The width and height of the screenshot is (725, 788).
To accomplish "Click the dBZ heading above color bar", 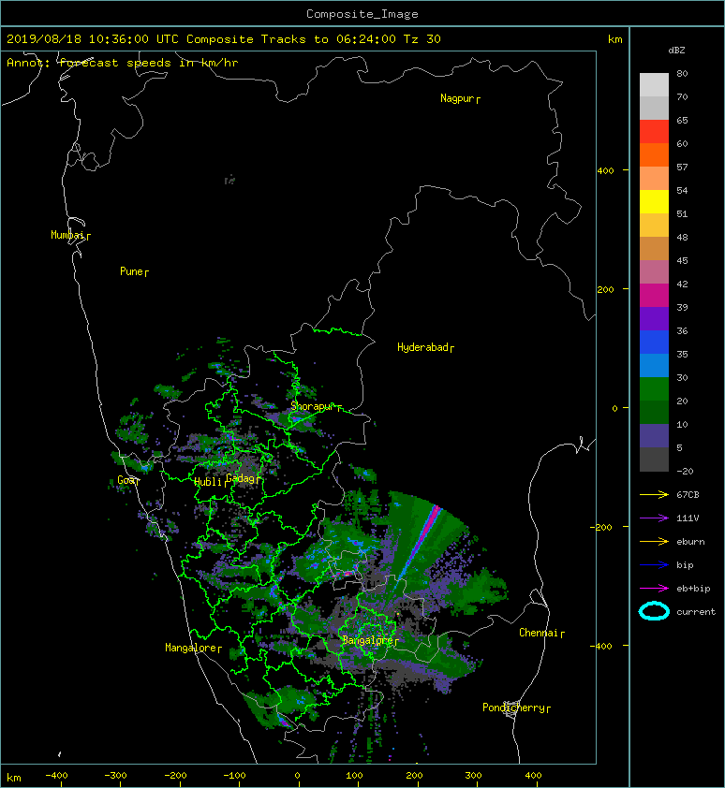I will point(676,51).
